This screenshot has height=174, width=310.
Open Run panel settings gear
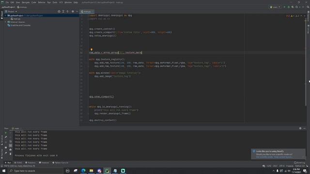[x=300, y=128]
